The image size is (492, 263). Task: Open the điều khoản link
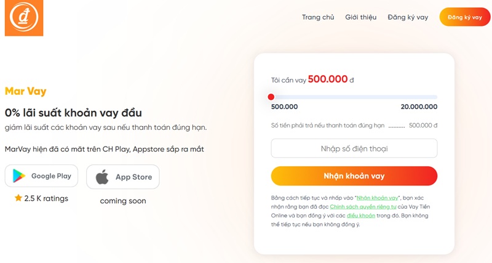click(x=360, y=216)
